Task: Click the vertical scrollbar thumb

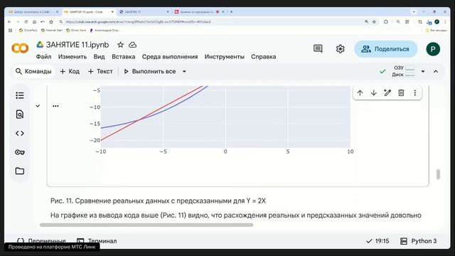Action: 438,174
